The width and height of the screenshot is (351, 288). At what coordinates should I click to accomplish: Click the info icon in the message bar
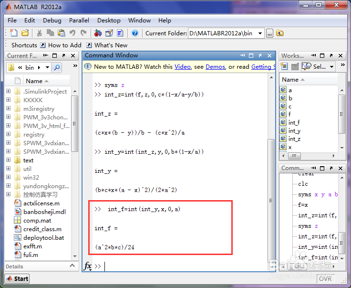(88, 66)
